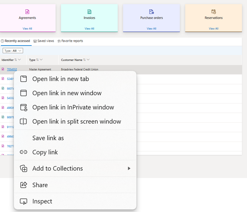Image resolution: width=247 pixels, height=212 pixels.
Task: Click the Share arrow icon
Action: coord(24,185)
